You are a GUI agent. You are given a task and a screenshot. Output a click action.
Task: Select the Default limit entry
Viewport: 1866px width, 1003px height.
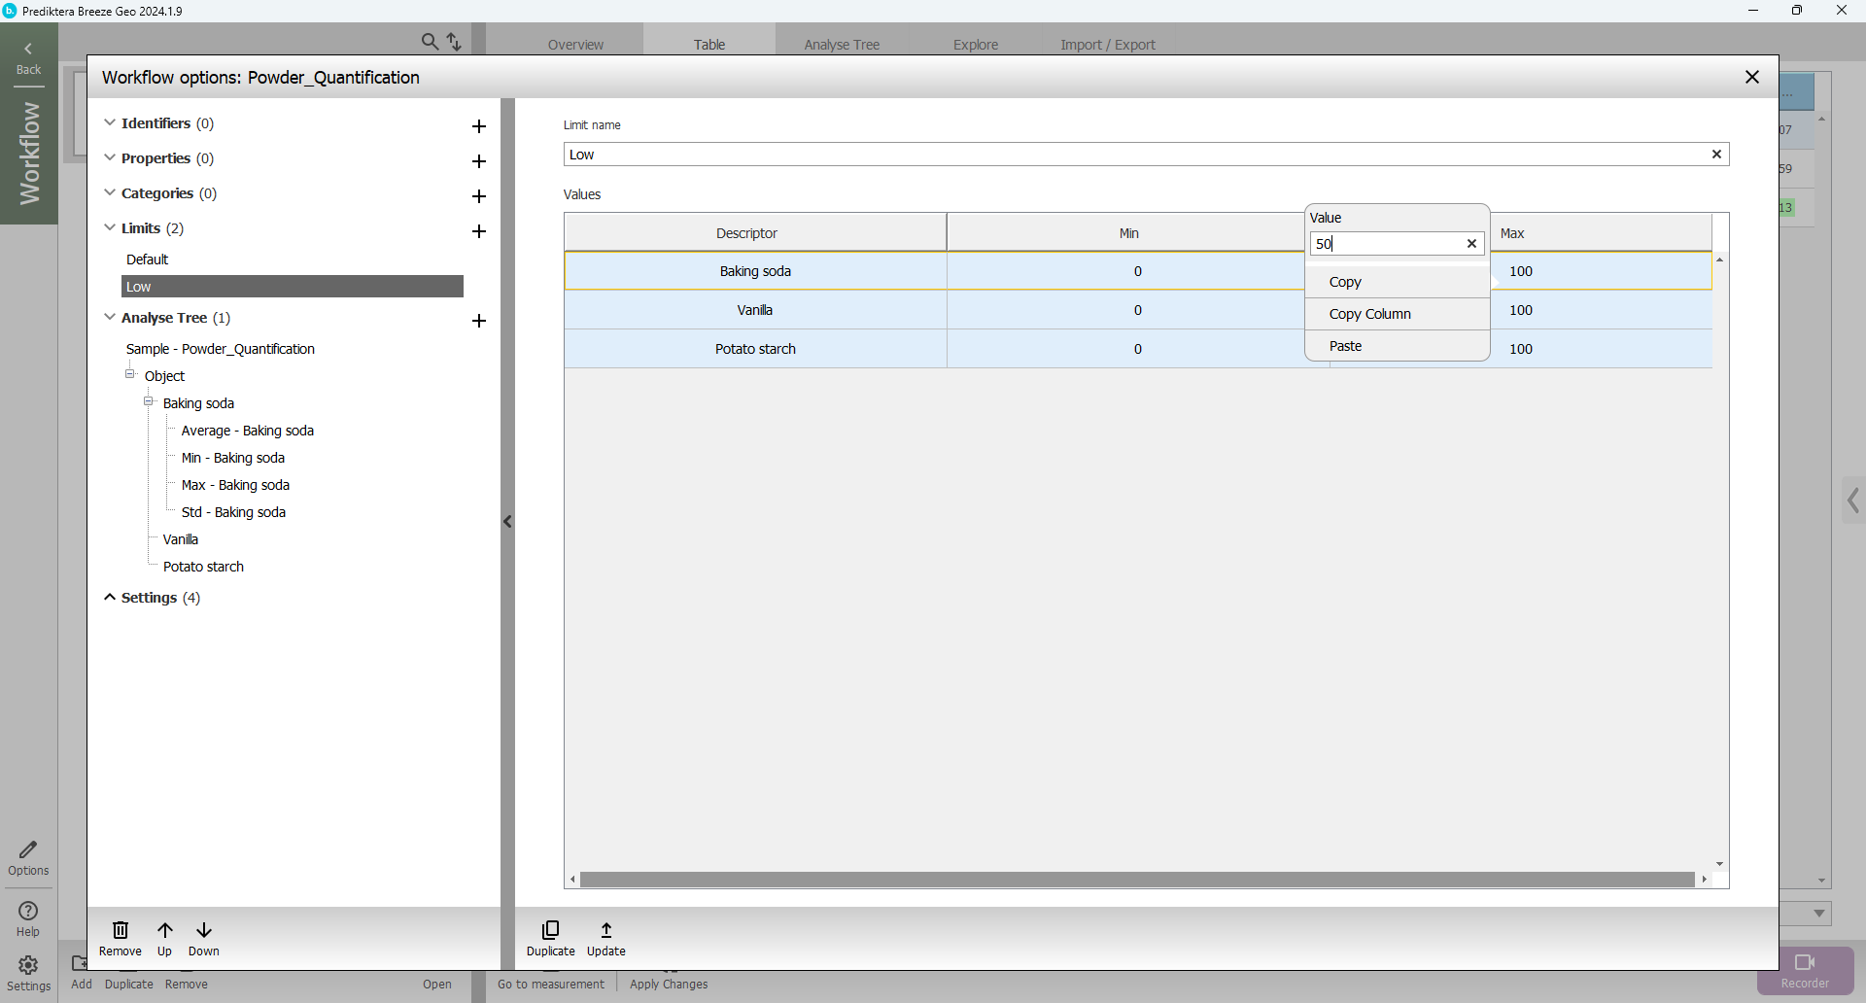148,259
